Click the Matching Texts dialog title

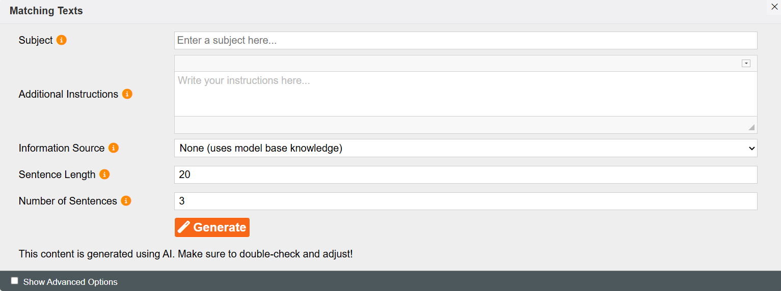tap(46, 11)
